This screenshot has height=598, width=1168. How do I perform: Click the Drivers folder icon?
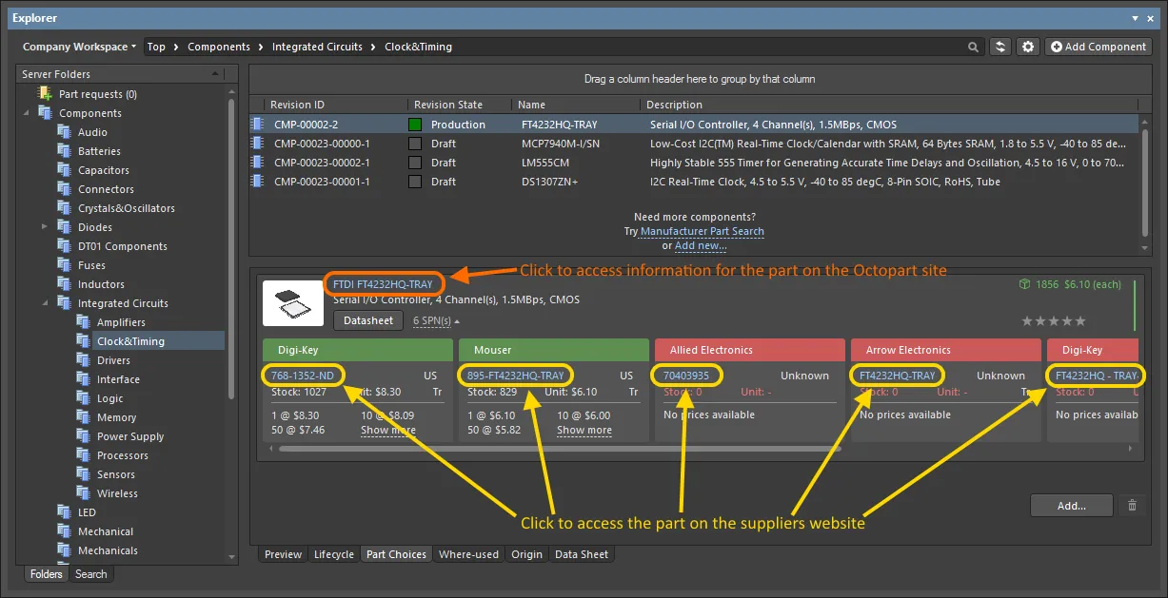click(83, 360)
